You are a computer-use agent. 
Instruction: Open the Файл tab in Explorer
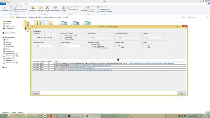(3, 4)
